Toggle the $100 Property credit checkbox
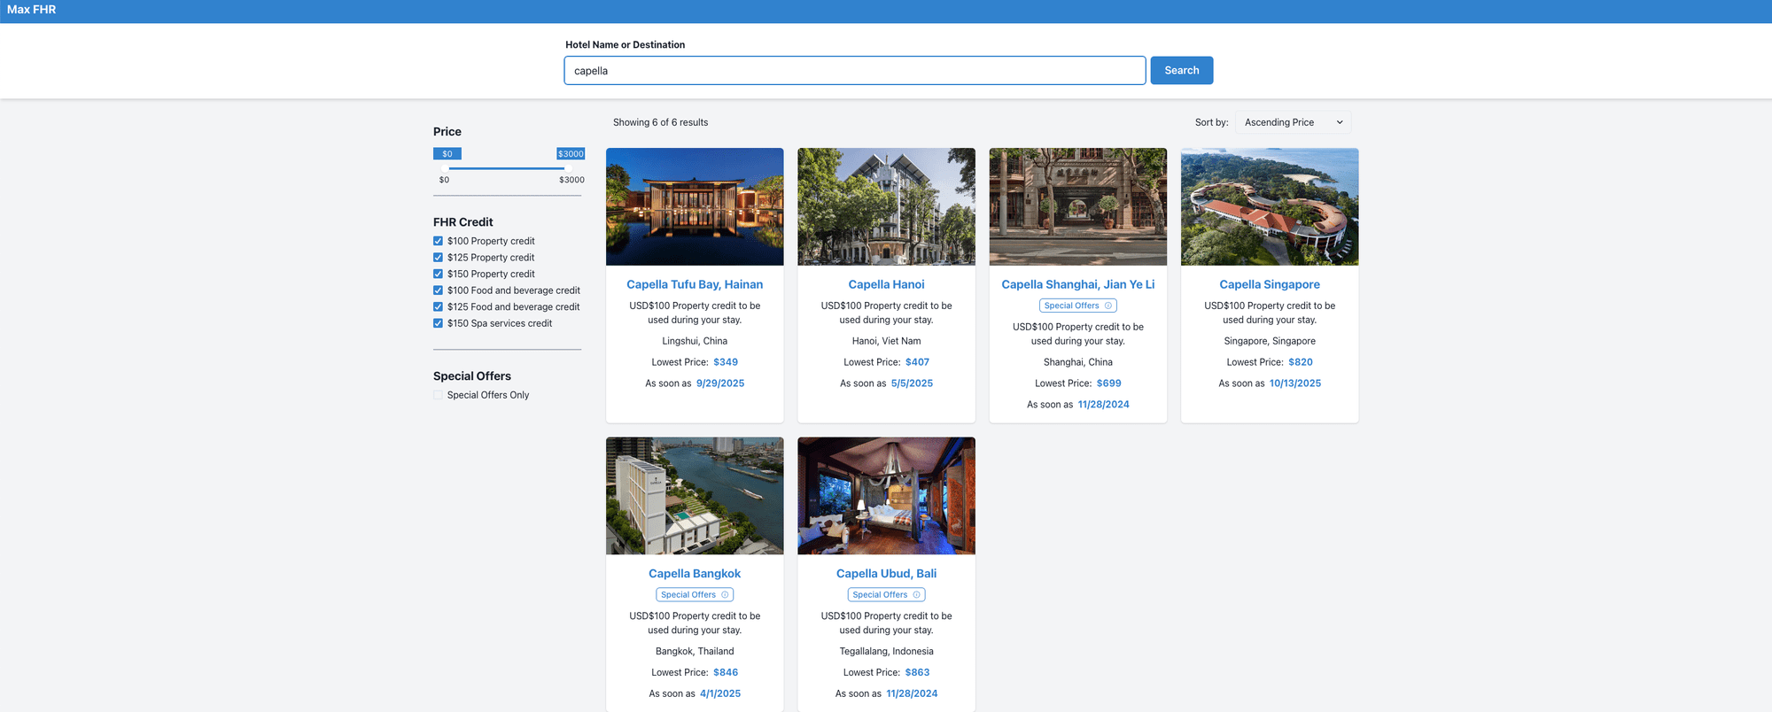Screen dimensions: 1772x712 [x=438, y=241]
